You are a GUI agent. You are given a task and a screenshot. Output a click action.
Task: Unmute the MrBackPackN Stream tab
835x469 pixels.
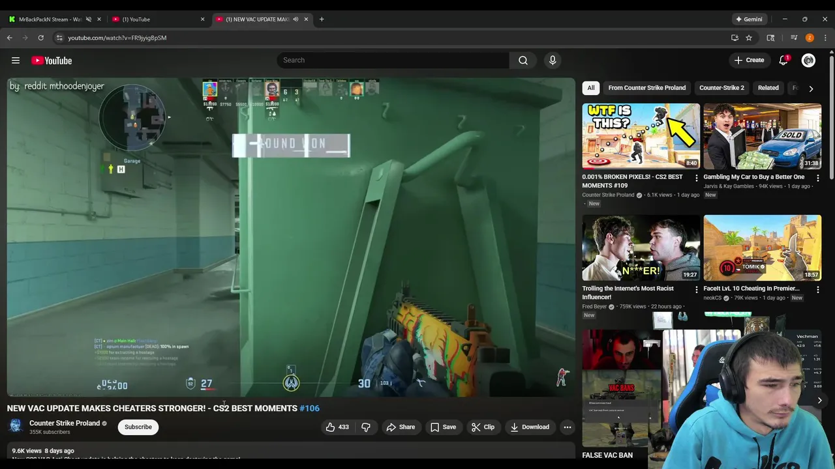89,20
